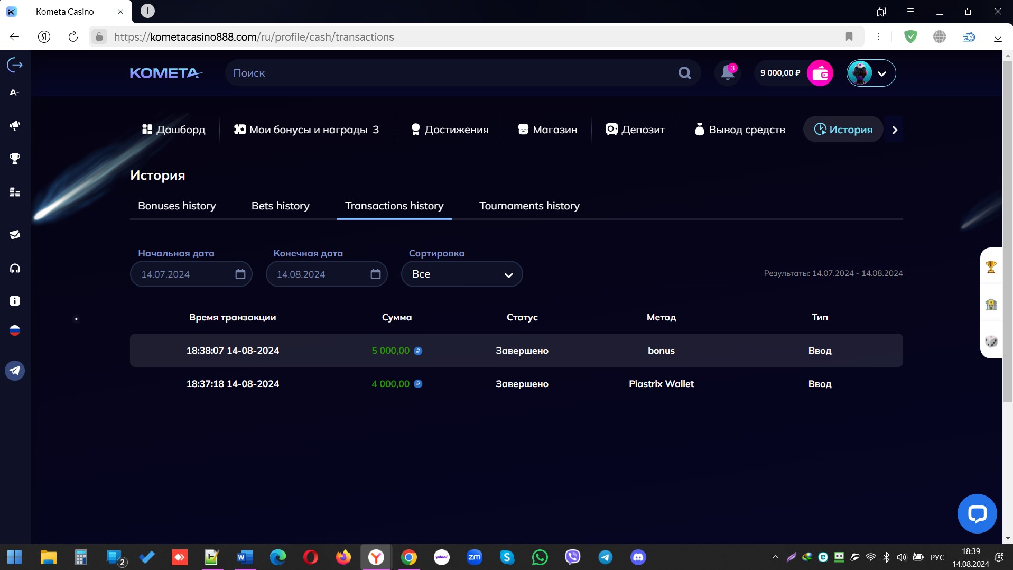Click the headphones support icon in sidebar

click(x=15, y=268)
